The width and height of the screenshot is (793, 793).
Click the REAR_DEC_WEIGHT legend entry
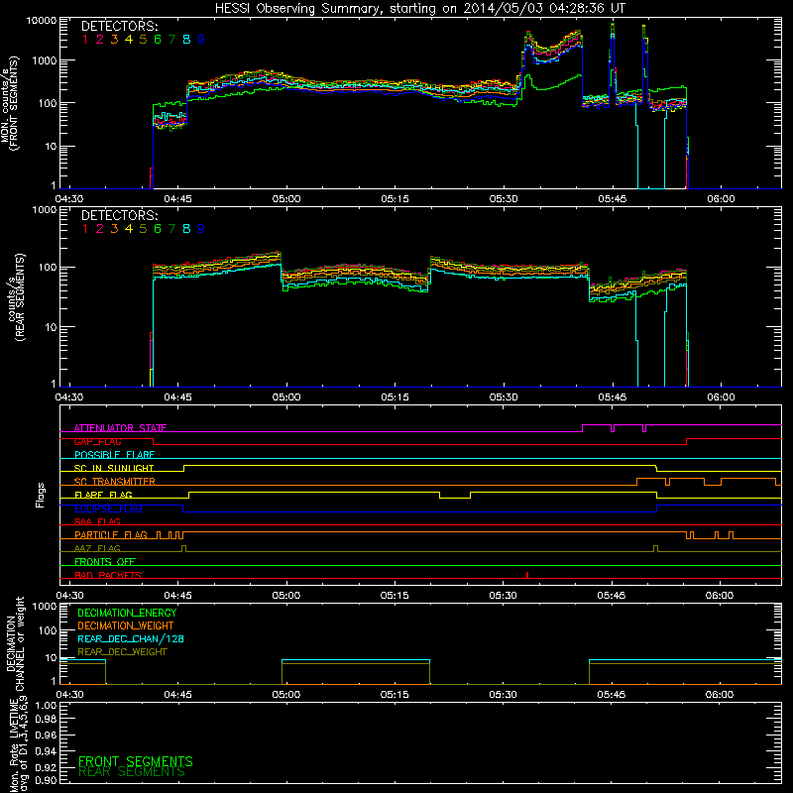tap(122, 652)
